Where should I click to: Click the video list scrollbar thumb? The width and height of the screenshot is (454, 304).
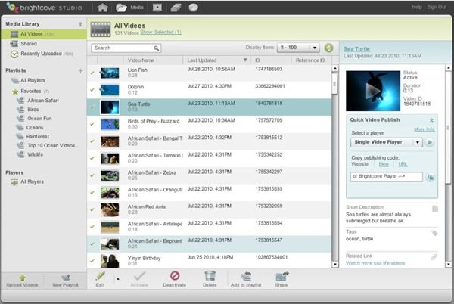tap(334, 83)
